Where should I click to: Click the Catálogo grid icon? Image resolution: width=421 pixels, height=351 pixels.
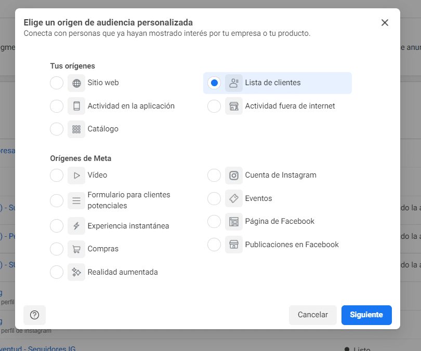click(76, 129)
